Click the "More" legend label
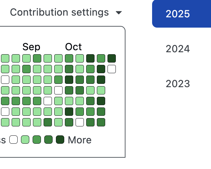The height and width of the screenshot is (169, 211). click(80, 140)
